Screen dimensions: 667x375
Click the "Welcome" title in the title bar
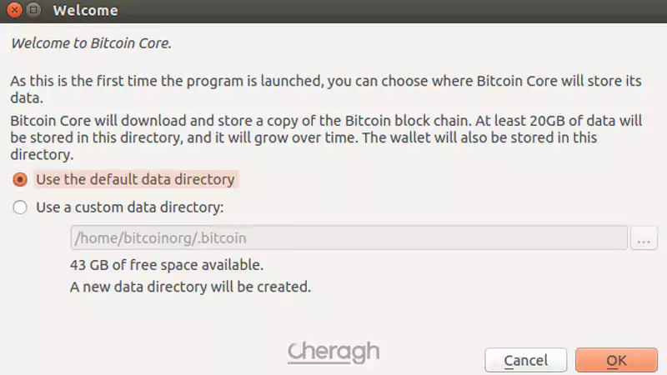[85, 11]
